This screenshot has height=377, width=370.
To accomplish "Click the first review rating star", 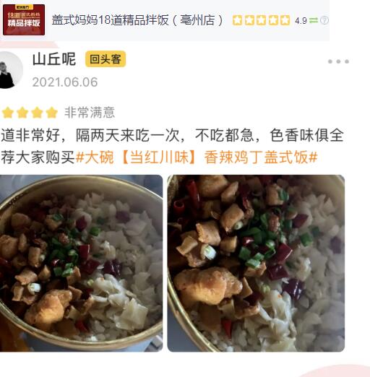I will (x=8, y=113).
